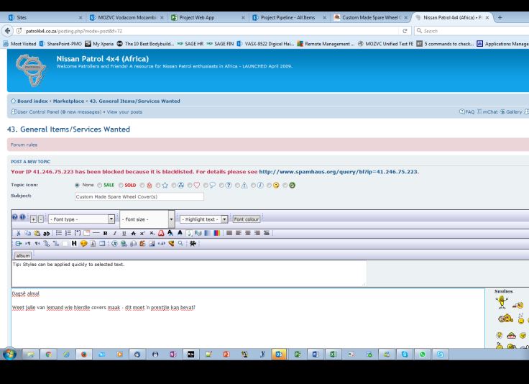Image resolution: width=529 pixels, height=384 pixels.
Task: Open a new browser tab
Action: pyautogui.click(x=500, y=17)
